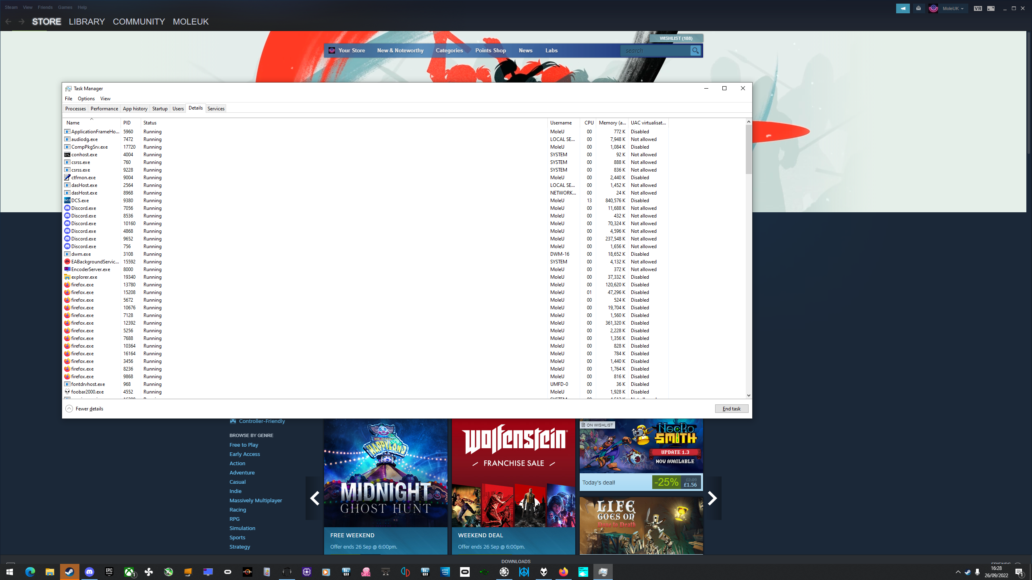The width and height of the screenshot is (1032, 580).
Task: Open New & Noteworthy store menu
Action: pos(400,50)
